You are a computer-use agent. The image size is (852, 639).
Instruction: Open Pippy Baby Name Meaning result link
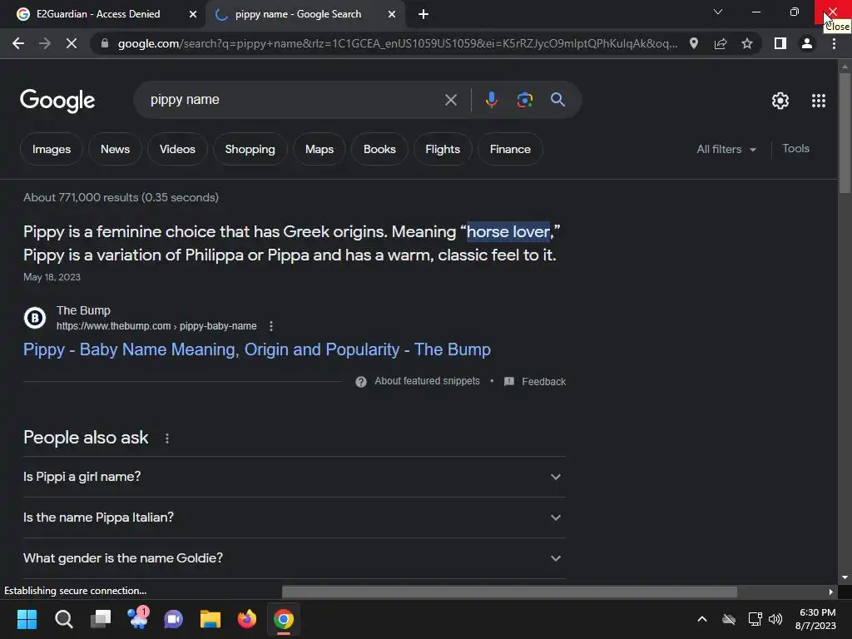coord(257,349)
